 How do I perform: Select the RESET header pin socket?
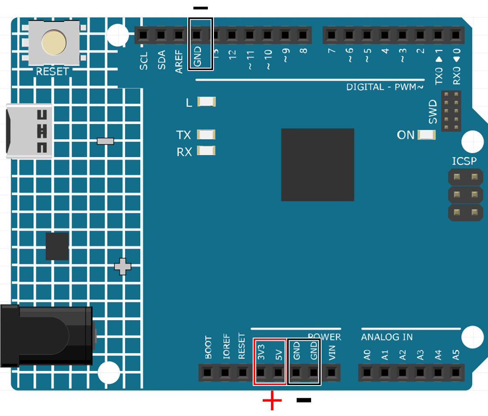243,372
